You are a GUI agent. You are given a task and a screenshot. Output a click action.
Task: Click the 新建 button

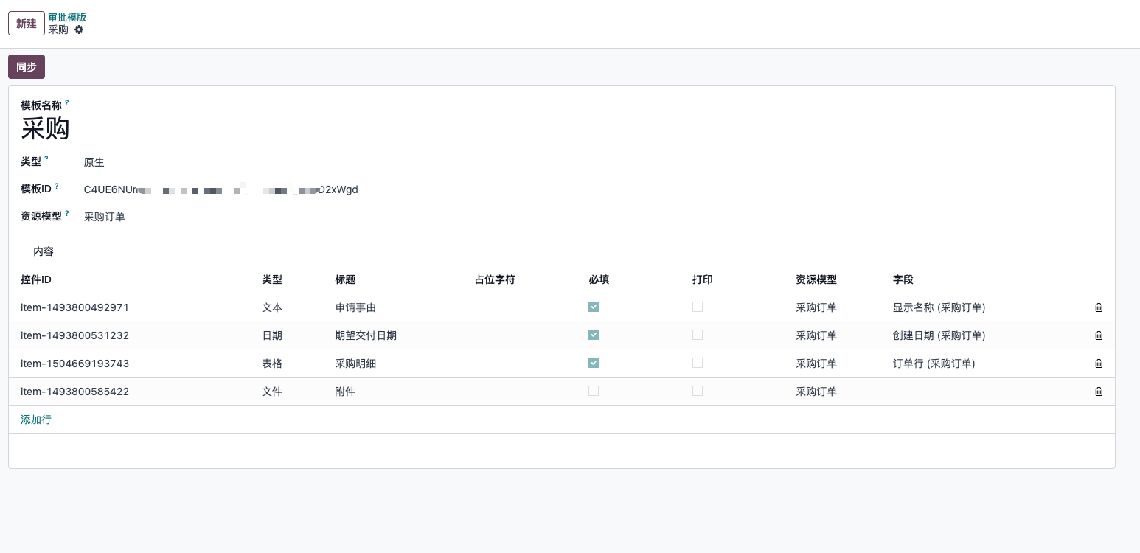tap(27, 24)
